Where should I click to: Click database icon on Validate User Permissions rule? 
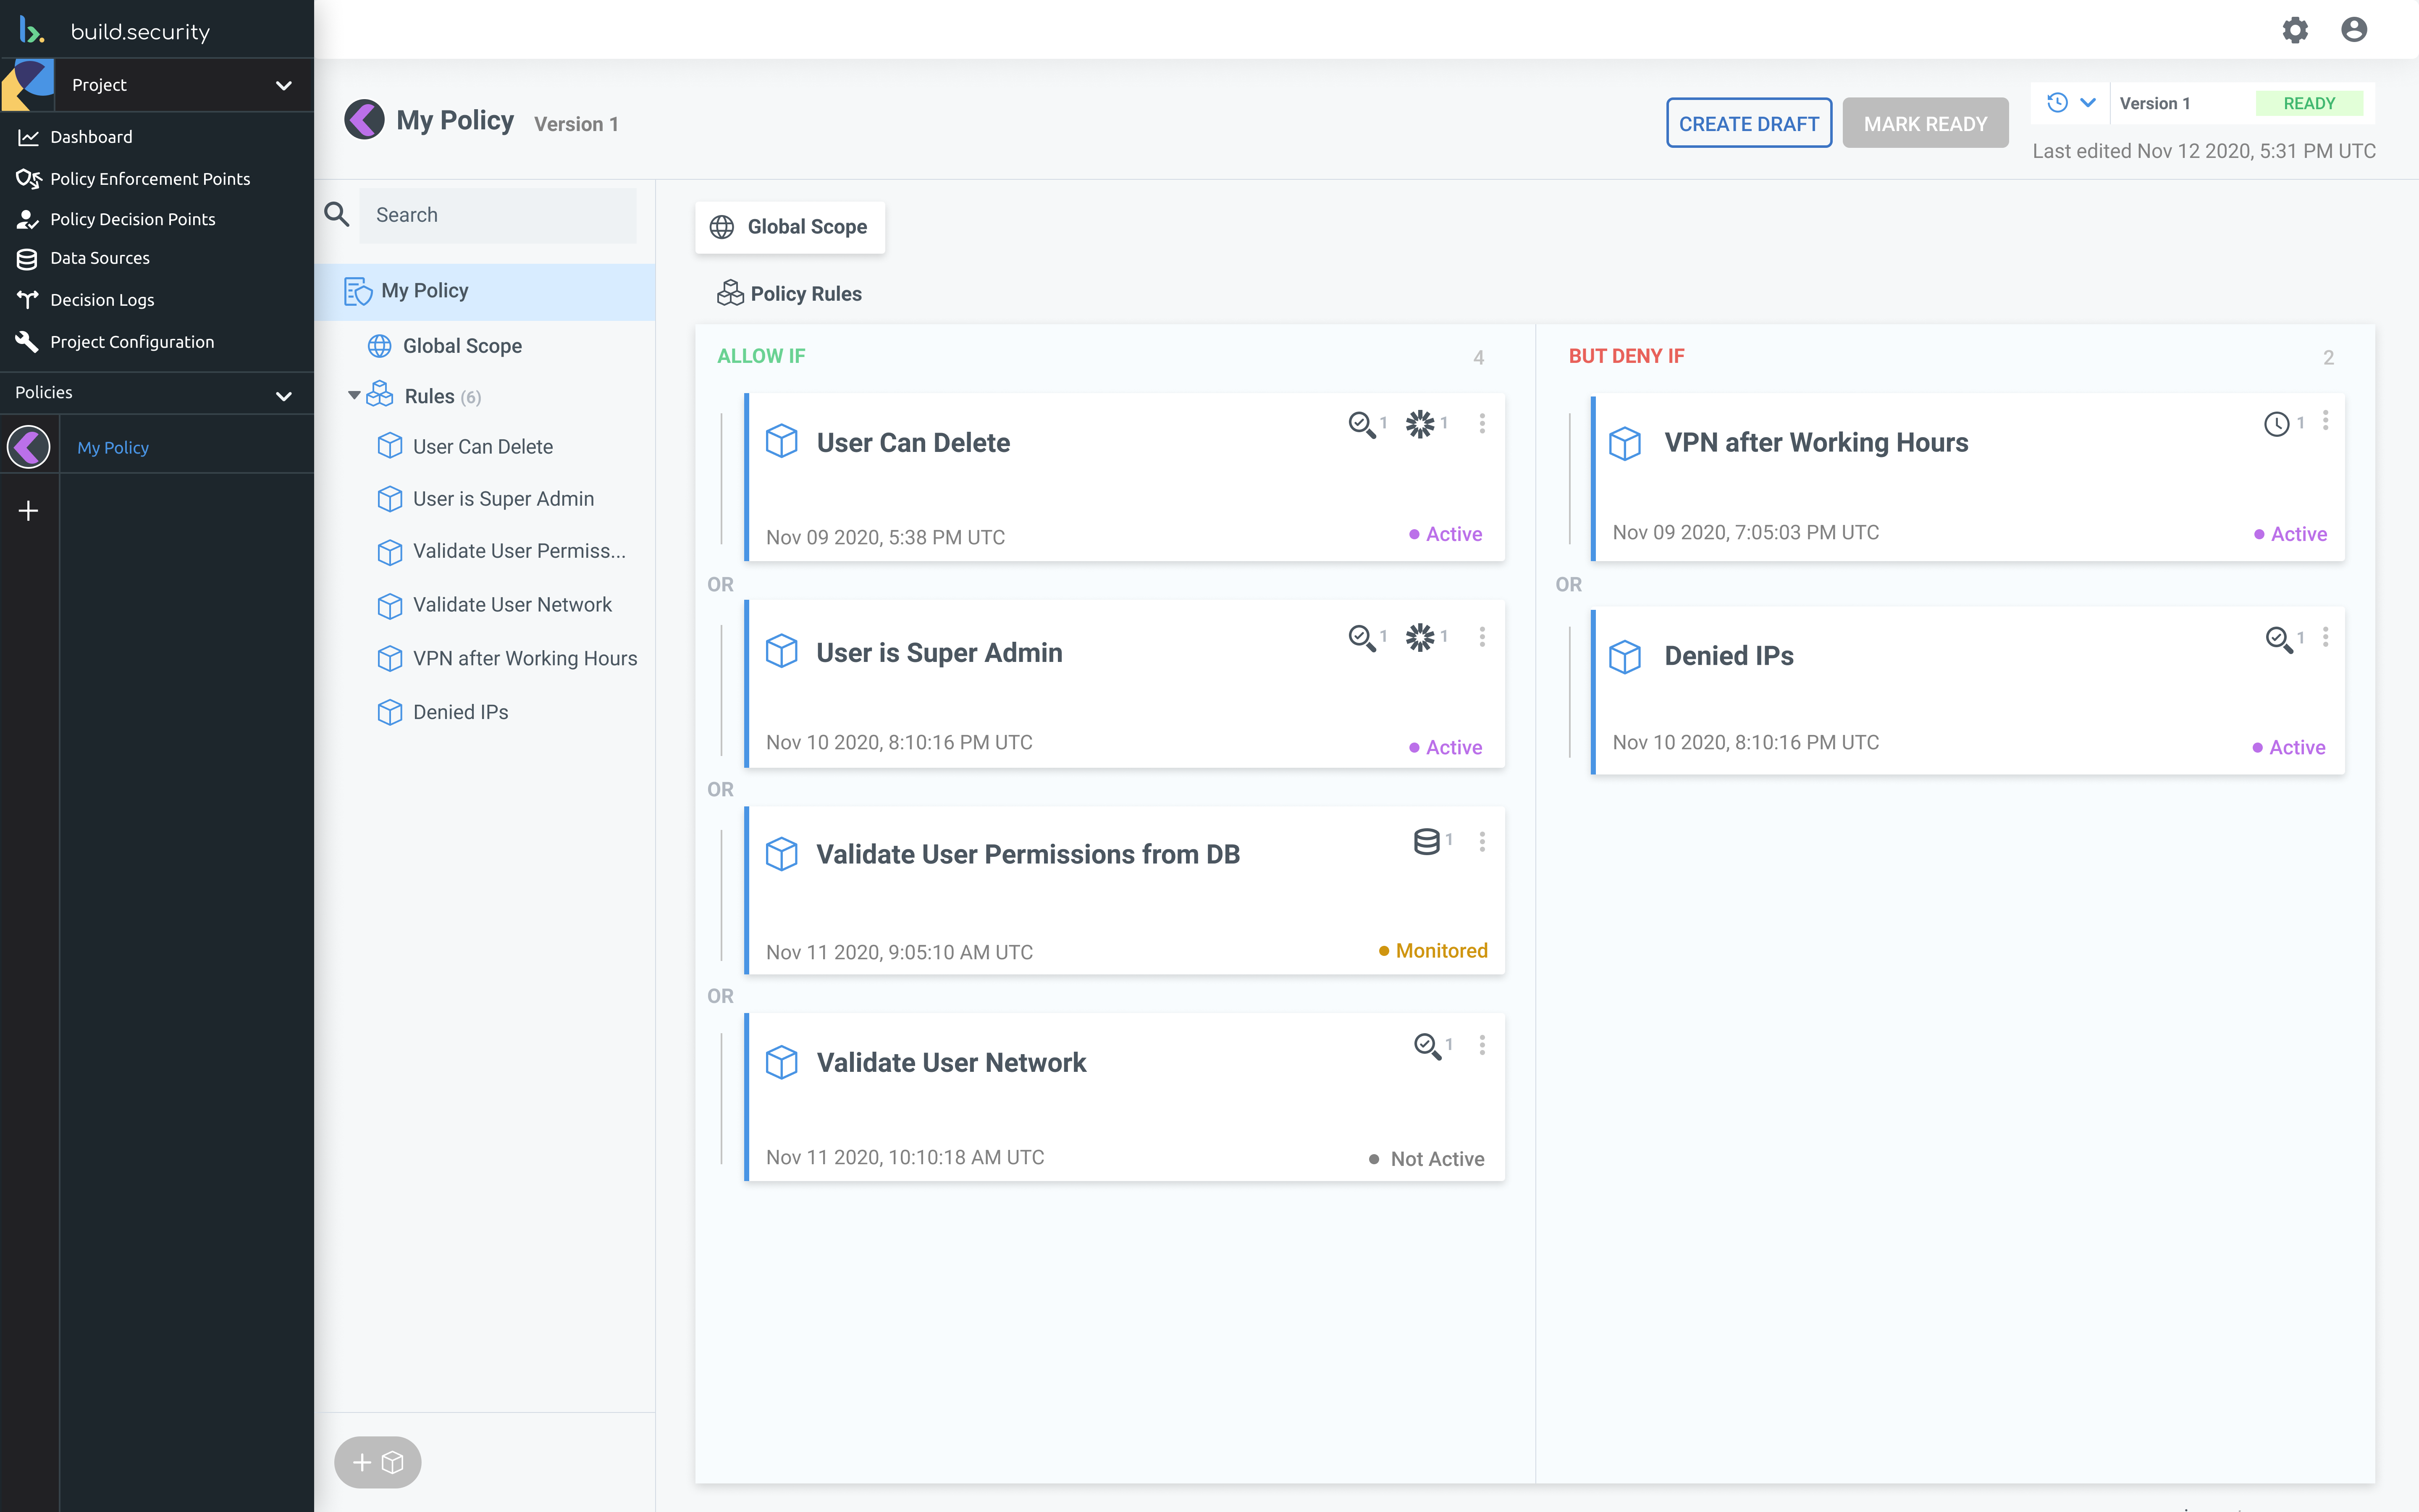click(x=1426, y=841)
